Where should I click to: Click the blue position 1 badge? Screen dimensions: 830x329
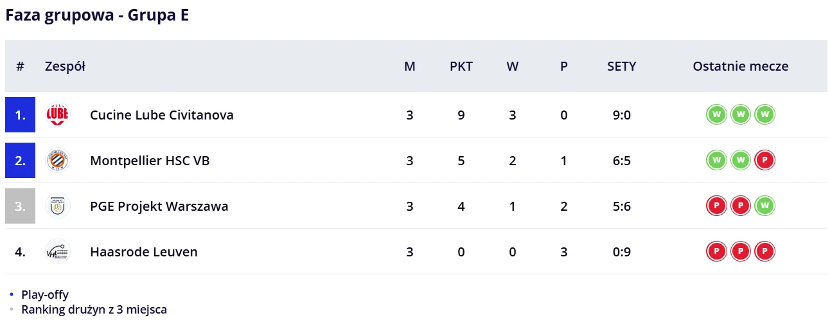(20, 115)
